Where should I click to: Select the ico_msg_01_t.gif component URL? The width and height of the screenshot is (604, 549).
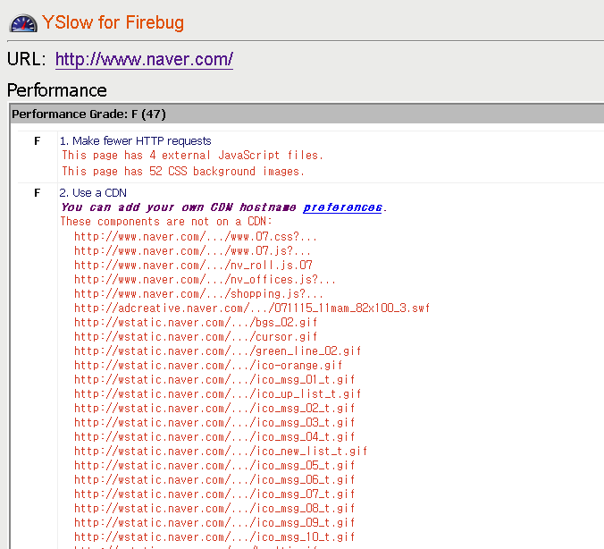tap(214, 380)
